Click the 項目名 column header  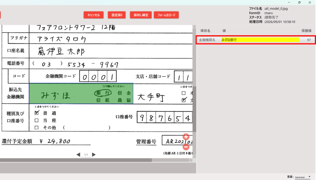click(205, 31)
